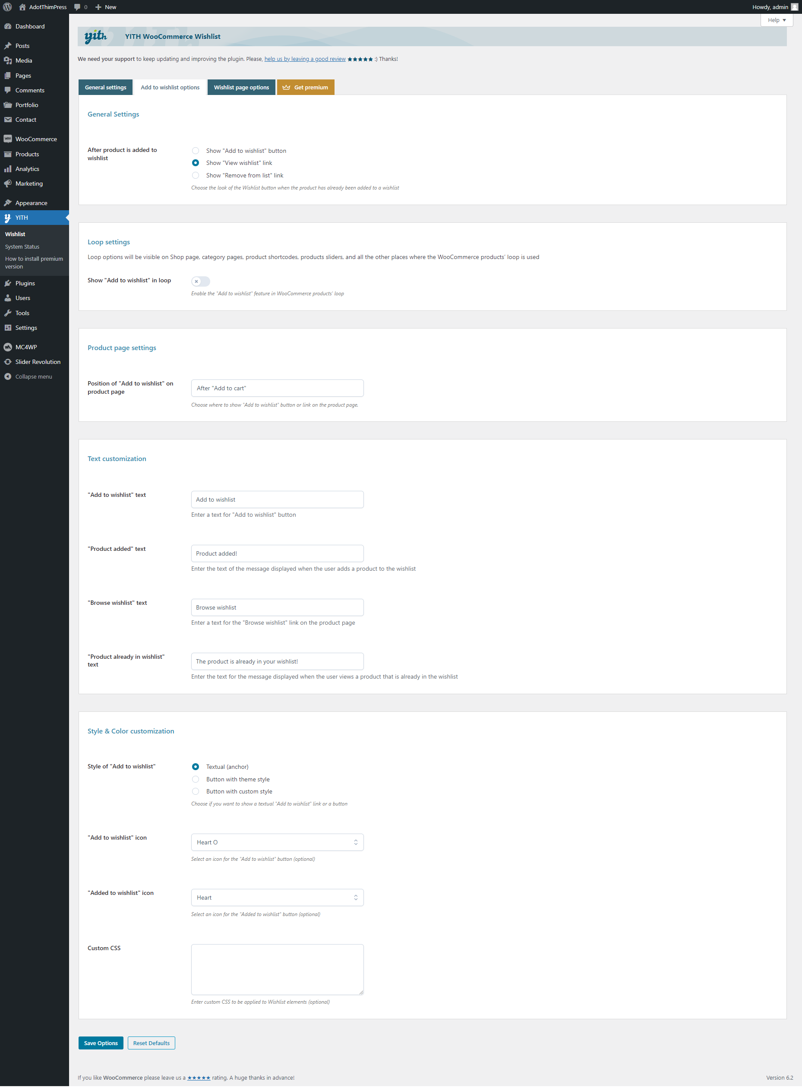
Task: Select Button with custom style radio
Action: (195, 791)
